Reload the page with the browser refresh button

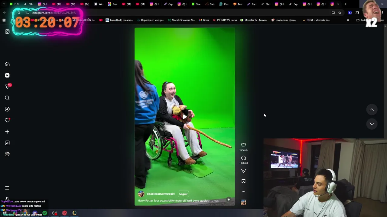(19, 13)
